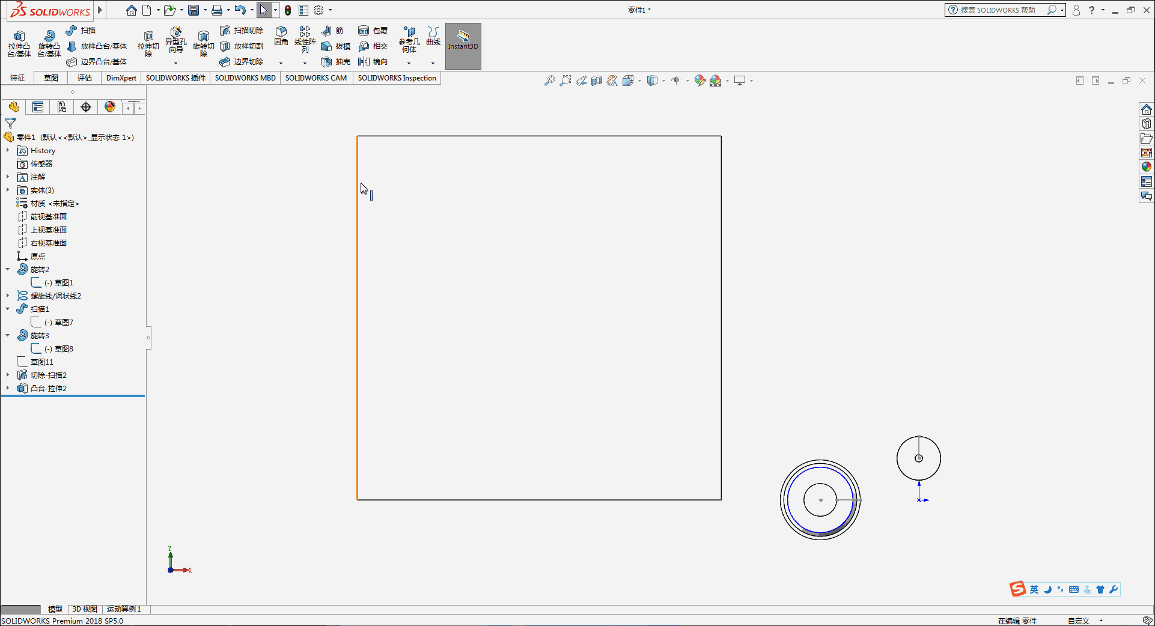
Task: Select the Lofted Cut (放样切割) tool
Action: coord(242,46)
